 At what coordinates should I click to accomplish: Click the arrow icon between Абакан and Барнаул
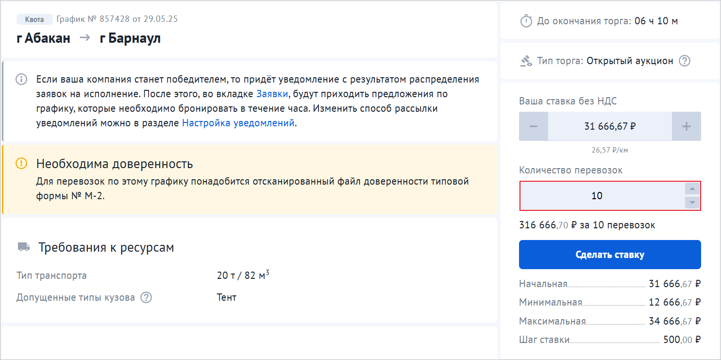[x=85, y=38]
